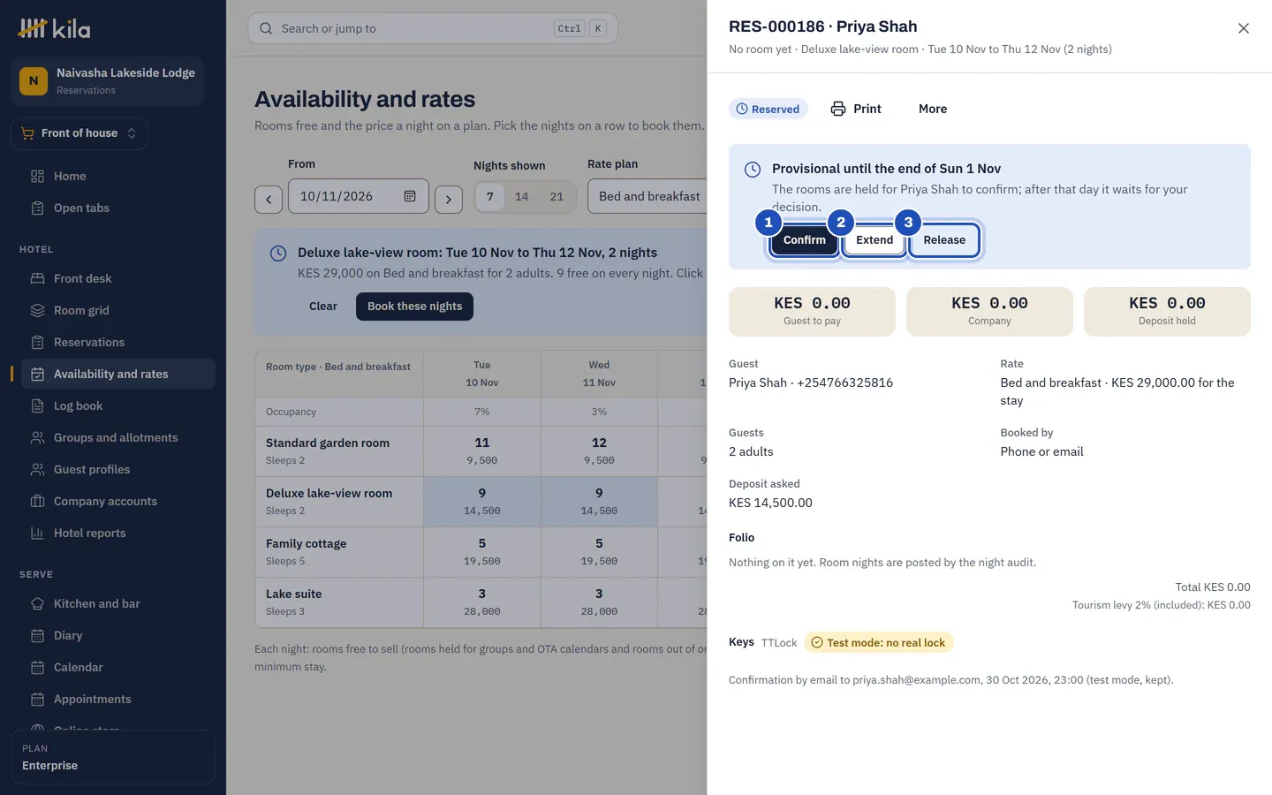
Task: Show 14 nights
Action: (522, 196)
